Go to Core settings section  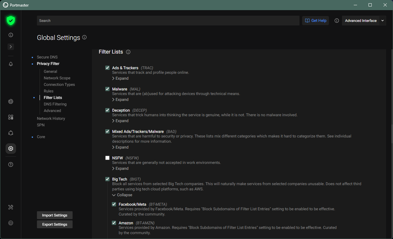[41, 137]
